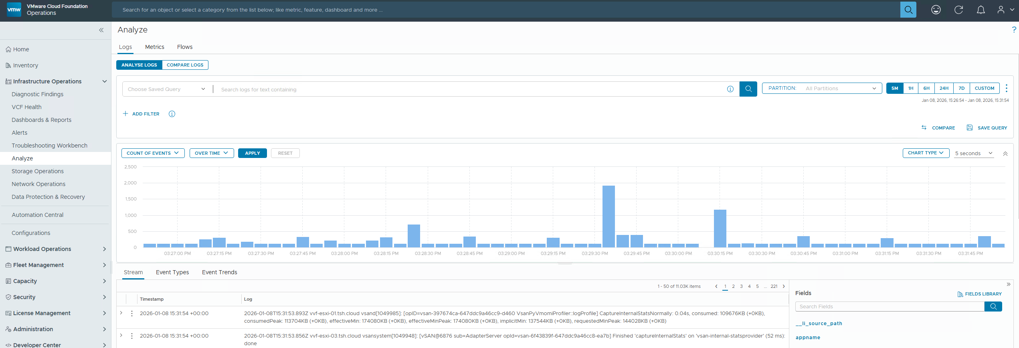Run the log search query button

[748, 89]
